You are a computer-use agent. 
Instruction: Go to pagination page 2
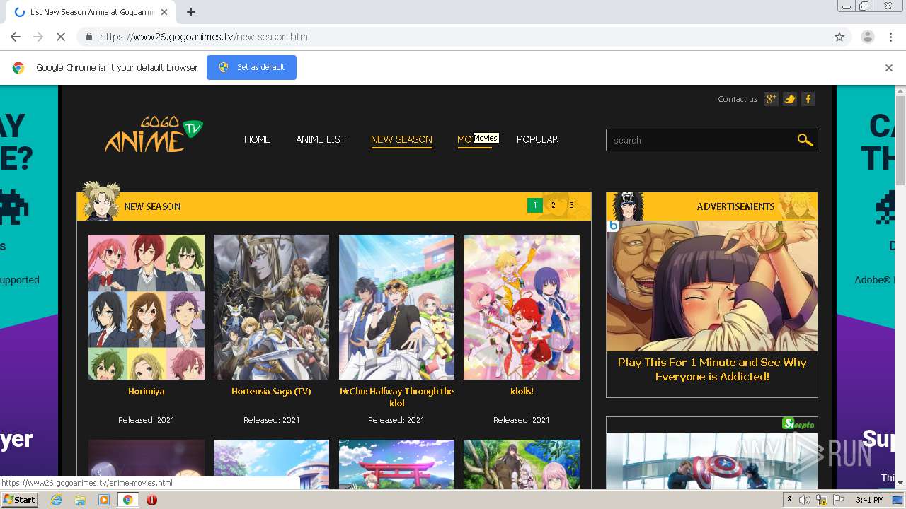tap(553, 206)
